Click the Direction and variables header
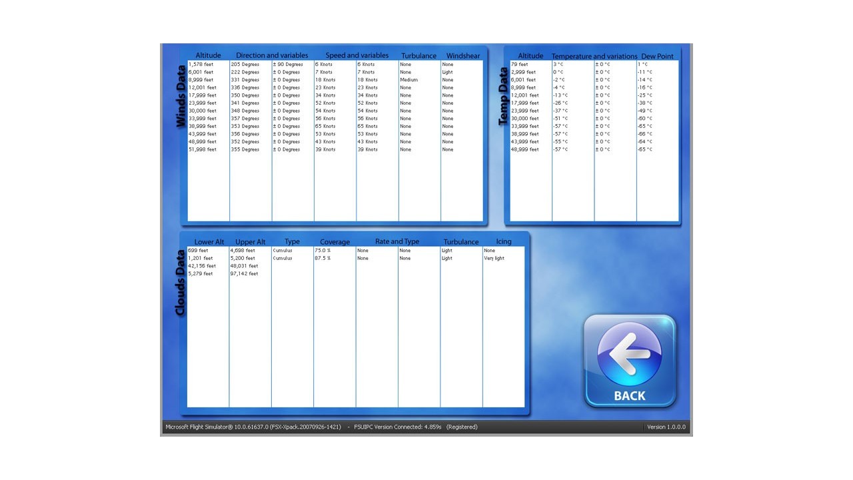 pos(272,55)
